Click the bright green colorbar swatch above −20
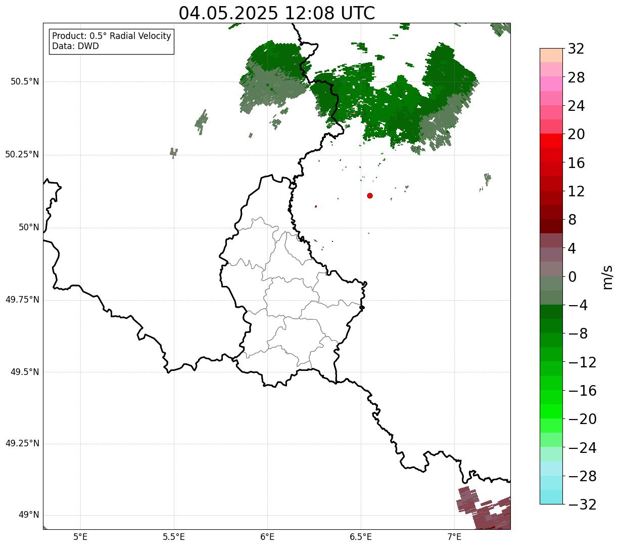 (x=551, y=411)
